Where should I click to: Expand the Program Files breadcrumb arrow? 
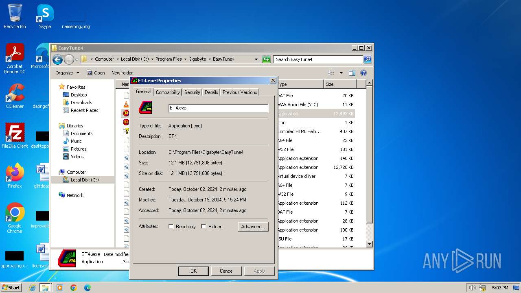pos(185,59)
